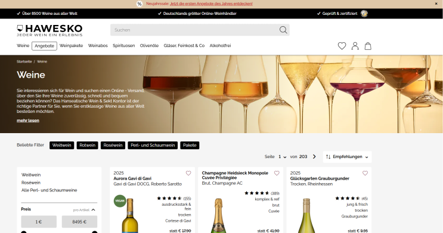Click the minimum price field 1 €

tap(39, 222)
